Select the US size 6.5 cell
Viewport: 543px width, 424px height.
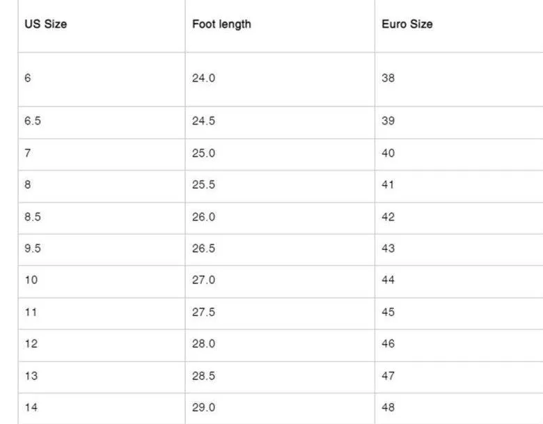coord(102,123)
